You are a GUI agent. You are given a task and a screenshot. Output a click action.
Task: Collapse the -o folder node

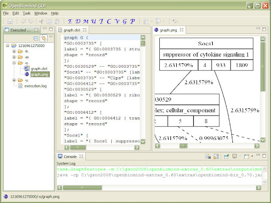[14, 63]
